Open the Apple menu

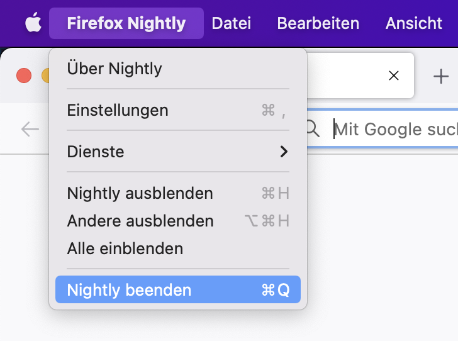tap(33, 23)
